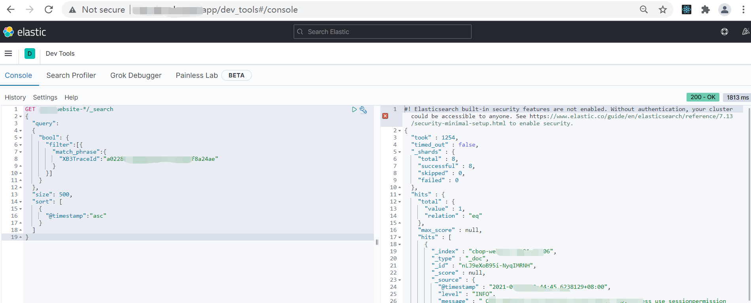Switch to the Console tab
This screenshot has width=751, height=303.
pos(19,75)
